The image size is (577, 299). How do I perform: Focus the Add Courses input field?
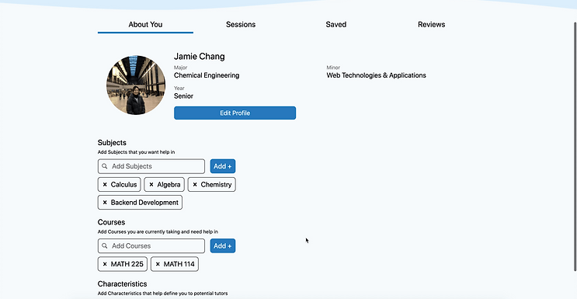pyautogui.click(x=151, y=245)
